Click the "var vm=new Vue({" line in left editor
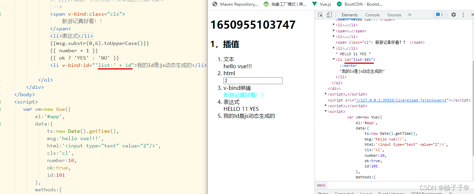The height and width of the screenshot is (194, 474). [47, 109]
